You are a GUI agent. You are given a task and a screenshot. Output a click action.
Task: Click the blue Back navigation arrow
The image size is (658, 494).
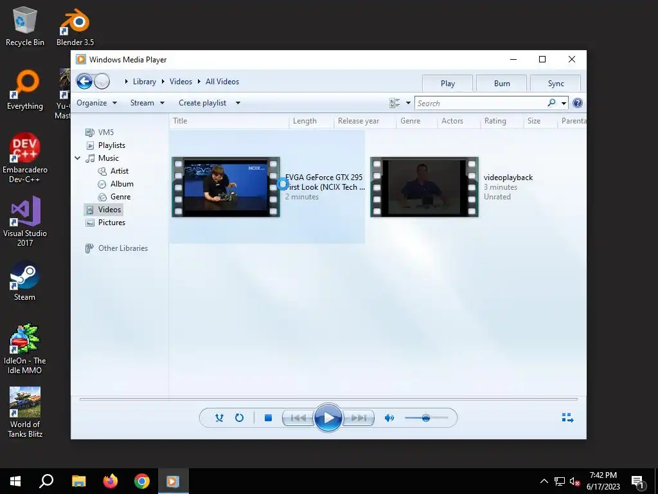pyautogui.click(x=84, y=82)
